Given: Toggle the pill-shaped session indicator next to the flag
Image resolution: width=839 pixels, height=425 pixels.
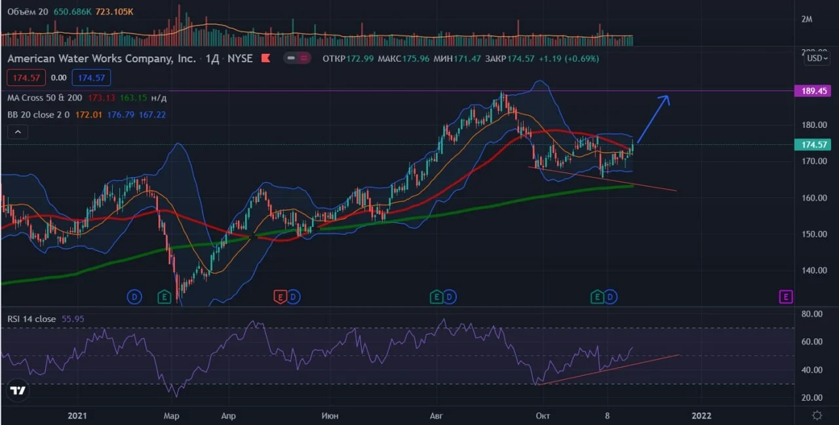Looking at the screenshot, I should coord(297,58).
